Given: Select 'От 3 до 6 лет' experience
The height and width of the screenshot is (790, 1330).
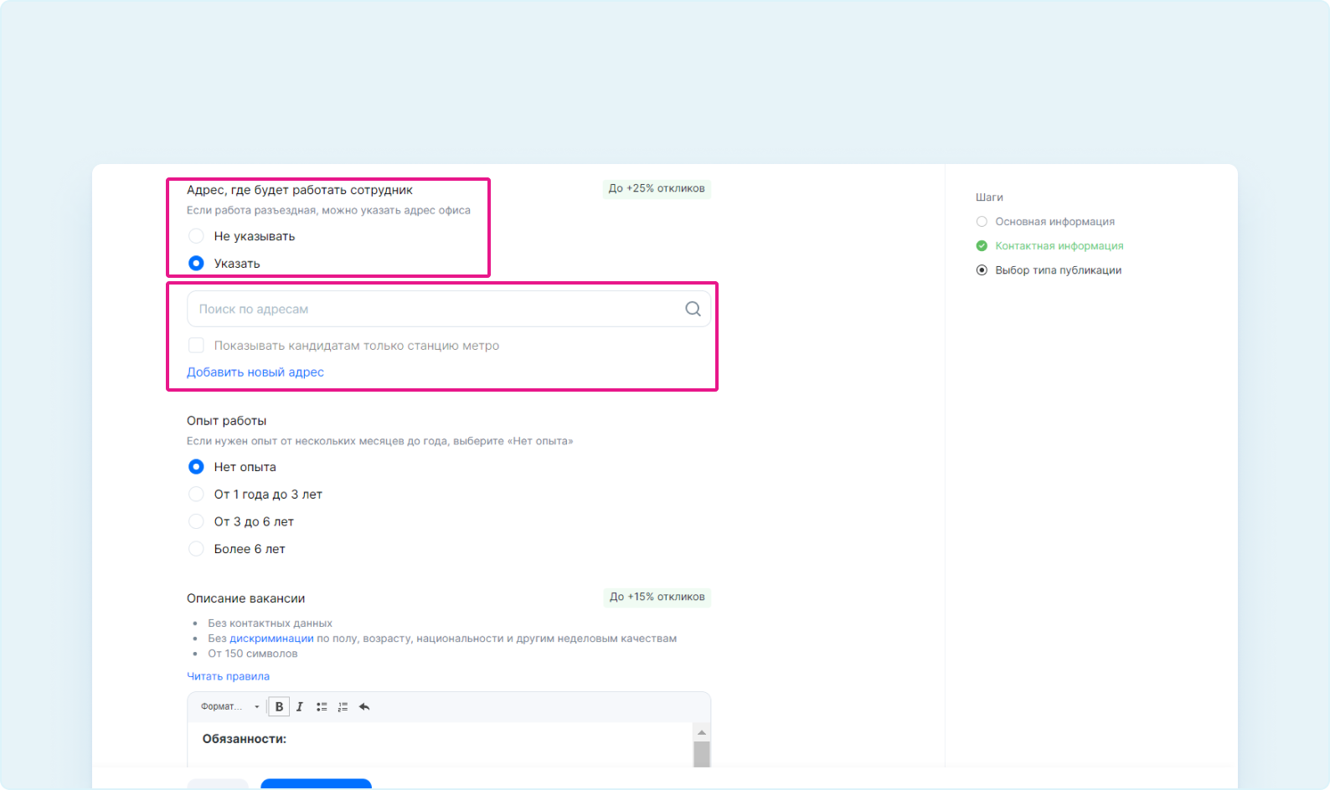Looking at the screenshot, I should pos(196,521).
